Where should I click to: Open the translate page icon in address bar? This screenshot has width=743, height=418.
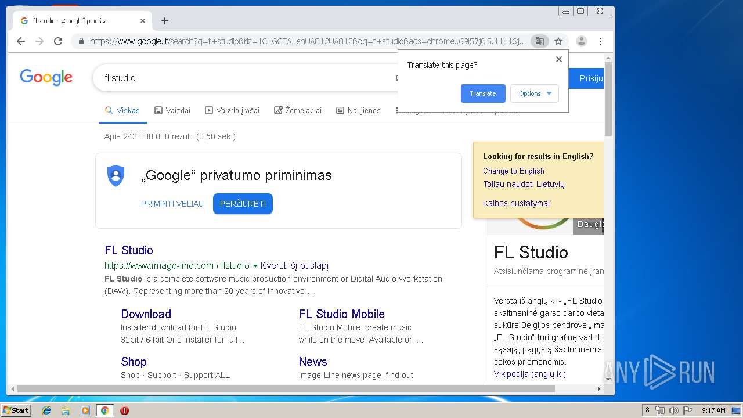pos(540,41)
